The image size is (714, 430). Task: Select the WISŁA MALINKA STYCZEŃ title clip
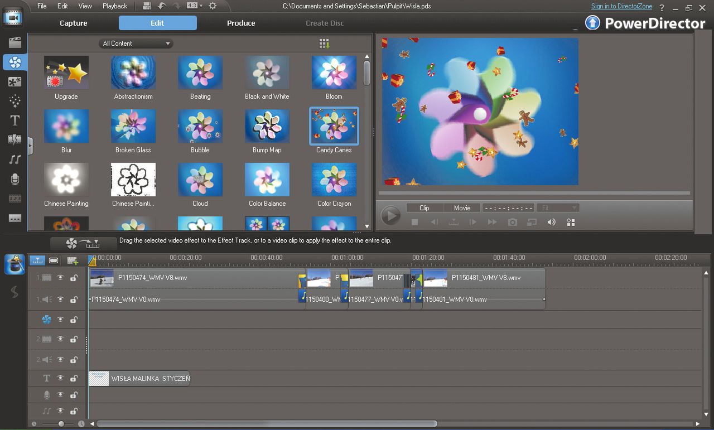[x=139, y=379]
